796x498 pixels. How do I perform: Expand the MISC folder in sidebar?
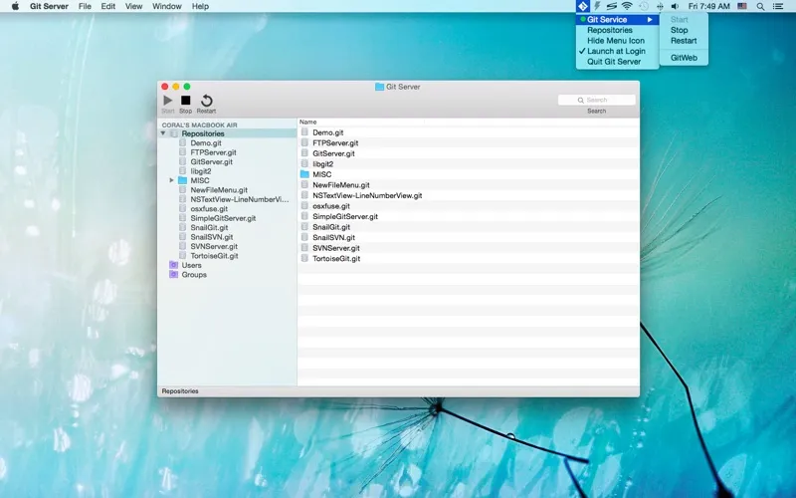[171, 180]
